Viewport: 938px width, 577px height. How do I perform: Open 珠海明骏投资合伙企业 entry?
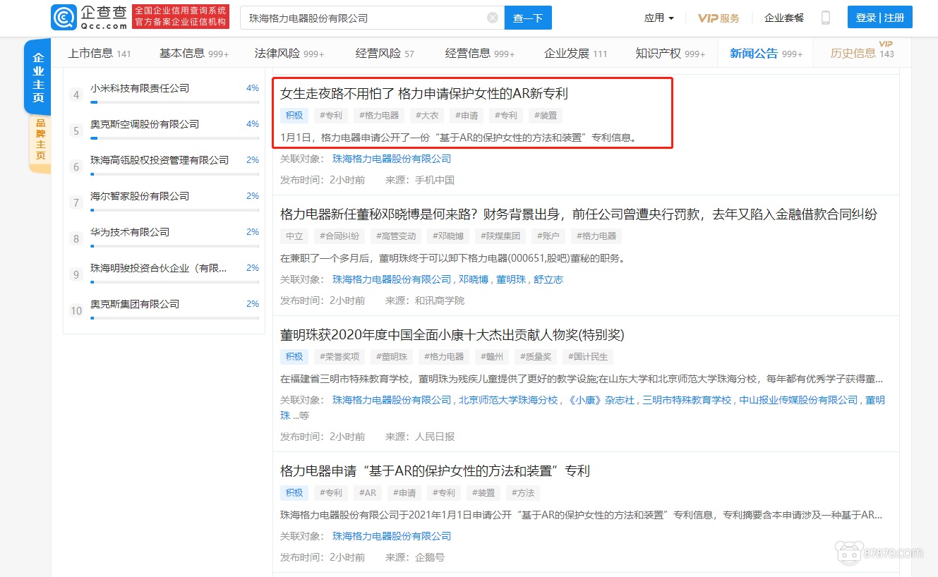159,268
